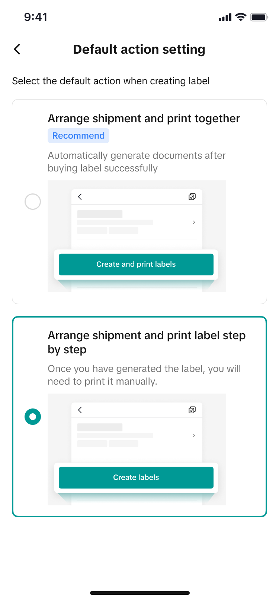Image resolution: width=279 pixels, height=606 pixels.
Task: Tap the back arrow in the header
Action: click(17, 49)
